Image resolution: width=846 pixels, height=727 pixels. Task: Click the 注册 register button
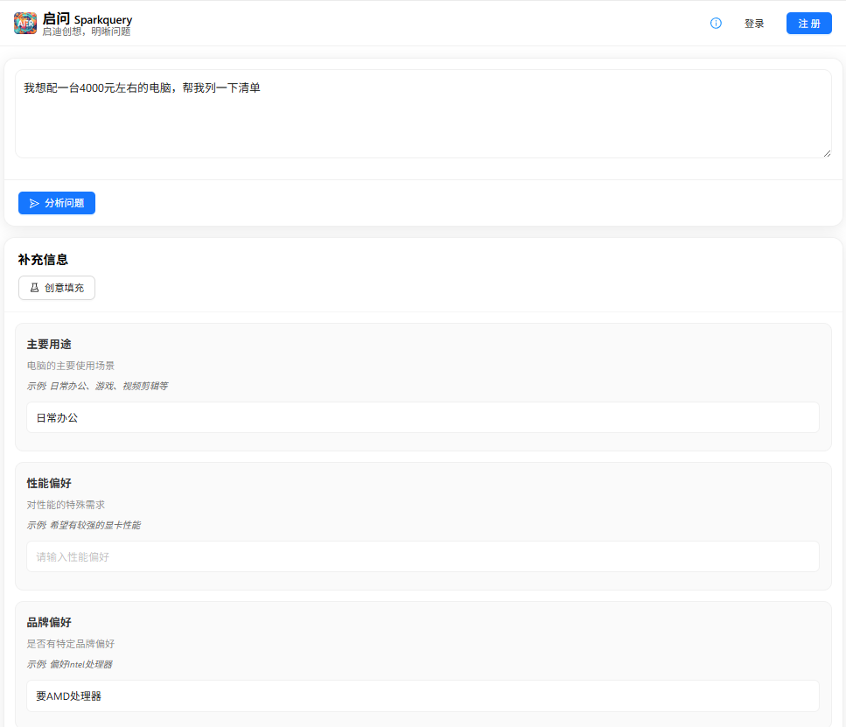click(808, 24)
